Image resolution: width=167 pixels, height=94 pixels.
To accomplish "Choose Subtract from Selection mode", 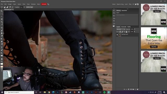I will click(x=10, y=7).
